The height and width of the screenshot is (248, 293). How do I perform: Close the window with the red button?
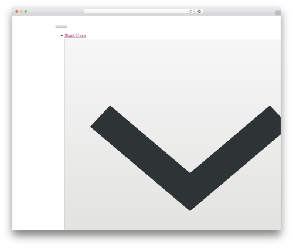click(17, 11)
